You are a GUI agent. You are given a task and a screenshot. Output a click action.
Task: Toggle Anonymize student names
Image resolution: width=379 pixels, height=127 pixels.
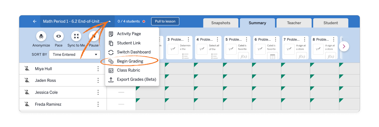click(x=41, y=36)
